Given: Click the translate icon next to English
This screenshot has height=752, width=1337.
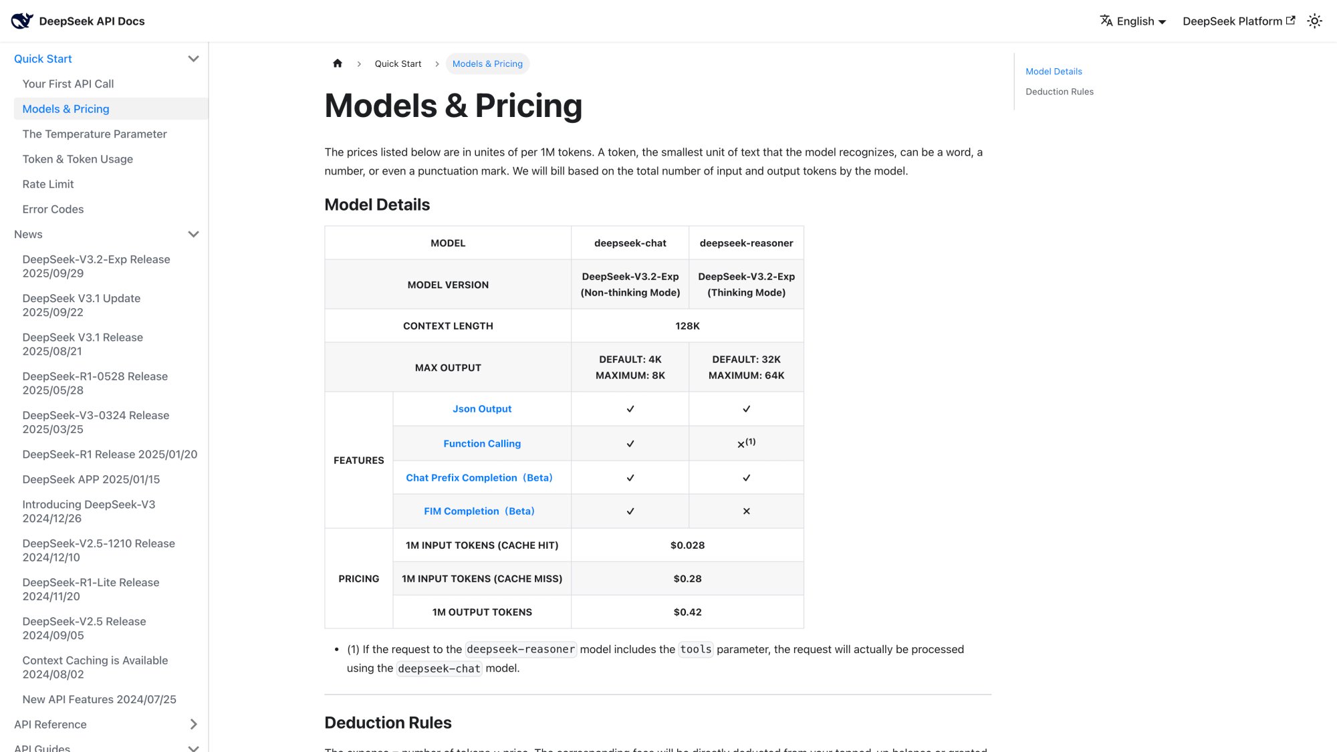Looking at the screenshot, I should click(1107, 21).
